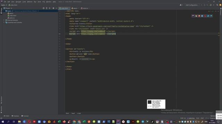Expand Scratches and Consoles node
This screenshot has height=124, width=222.
pyautogui.click(x=4, y=22)
